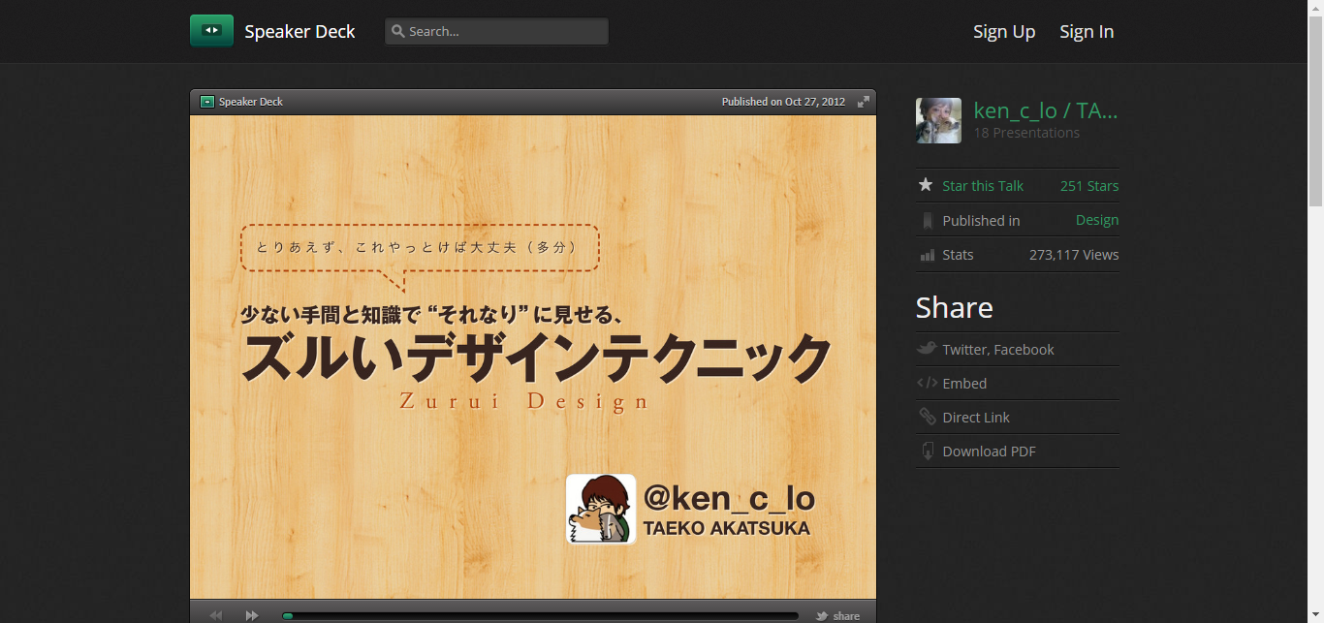Click the Embed code brackets icon
This screenshot has height=623, width=1324.
pyautogui.click(x=927, y=383)
